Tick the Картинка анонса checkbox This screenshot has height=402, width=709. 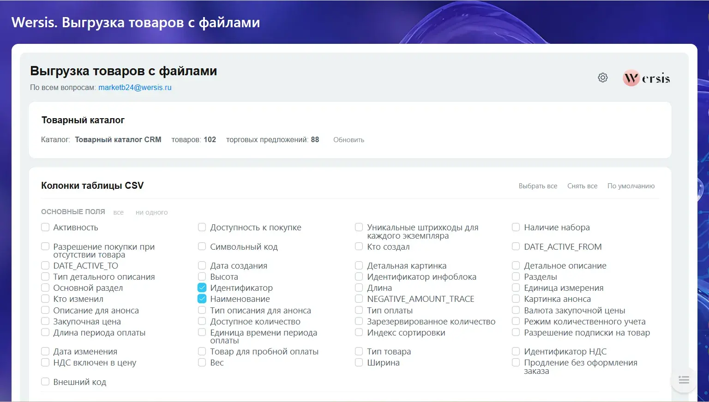click(x=516, y=299)
